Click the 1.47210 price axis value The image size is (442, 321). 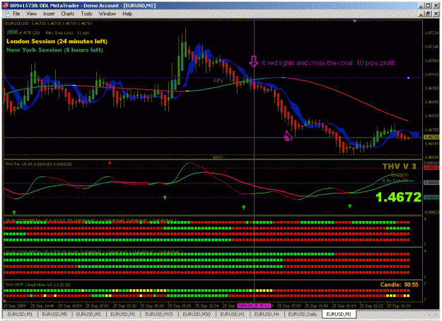pos(431,33)
